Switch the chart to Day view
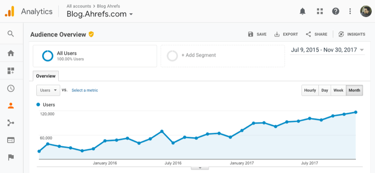This screenshot has height=173, width=375. [x=325, y=90]
